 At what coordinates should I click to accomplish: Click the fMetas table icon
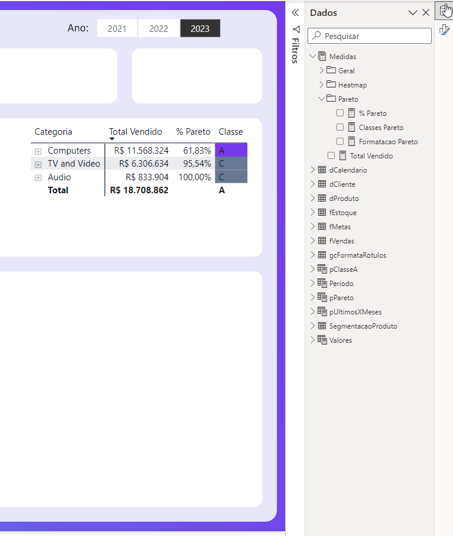point(322,226)
